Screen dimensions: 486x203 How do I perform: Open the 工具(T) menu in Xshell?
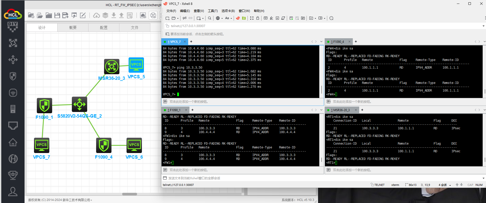click(212, 11)
